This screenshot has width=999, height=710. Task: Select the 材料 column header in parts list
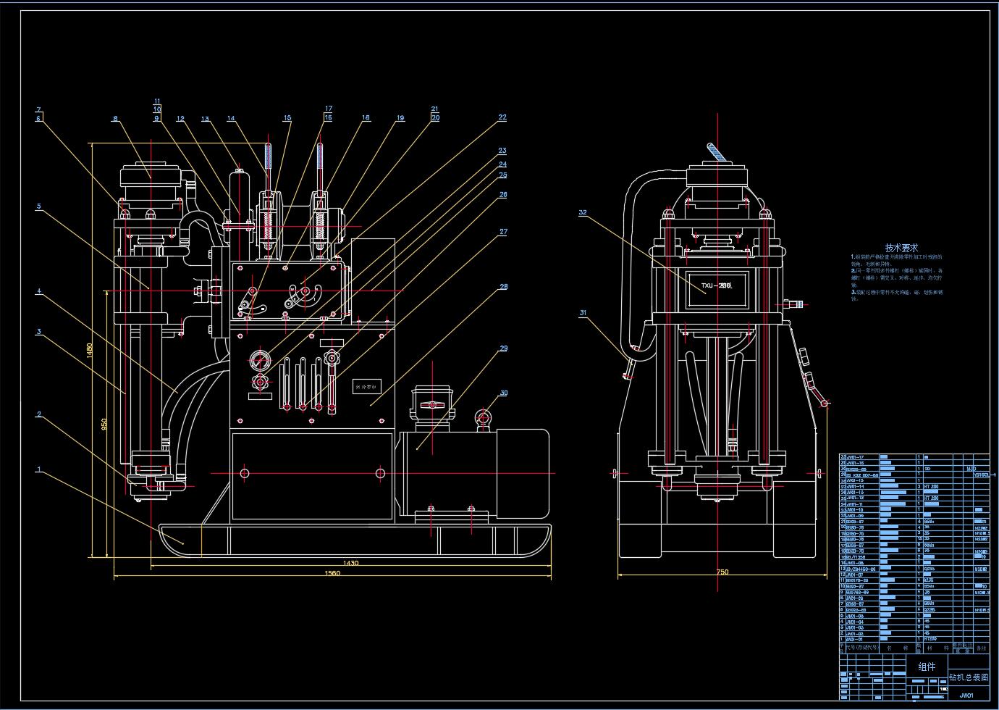click(x=937, y=648)
